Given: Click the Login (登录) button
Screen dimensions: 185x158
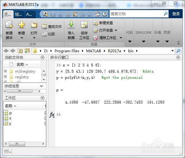Looking at the screenshot, I should tap(176, 14).
